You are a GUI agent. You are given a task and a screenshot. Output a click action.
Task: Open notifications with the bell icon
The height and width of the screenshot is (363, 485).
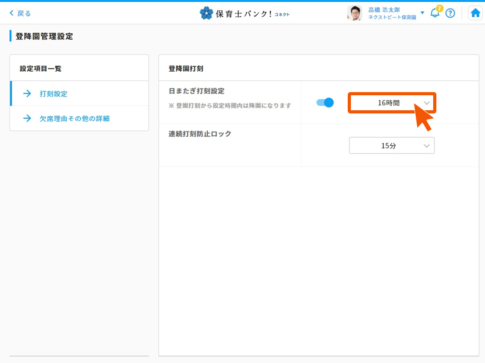tap(435, 14)
